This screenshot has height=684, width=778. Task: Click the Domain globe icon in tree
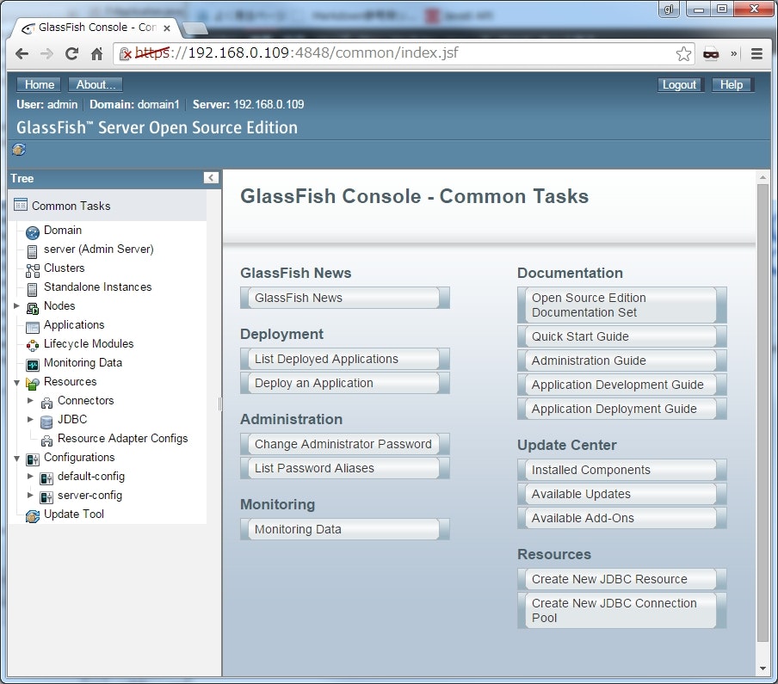[32, 232]
